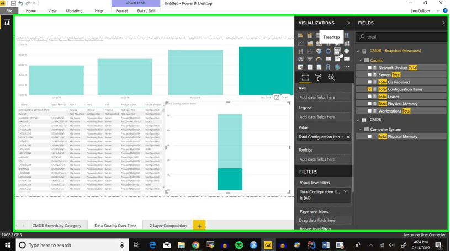Select the Area chart visual
This screenshot has width=450, height=251.
coord(310,44)
